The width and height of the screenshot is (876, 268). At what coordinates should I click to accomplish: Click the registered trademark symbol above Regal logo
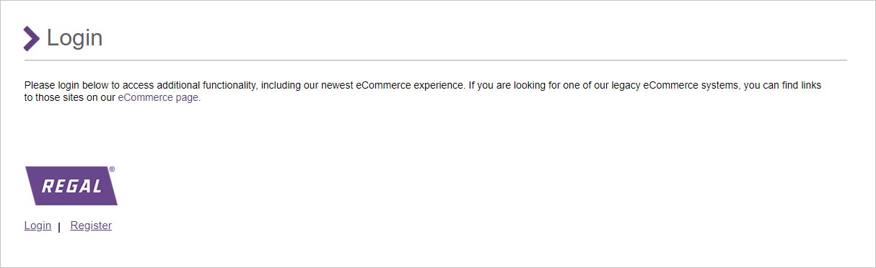tap(112, 169)
